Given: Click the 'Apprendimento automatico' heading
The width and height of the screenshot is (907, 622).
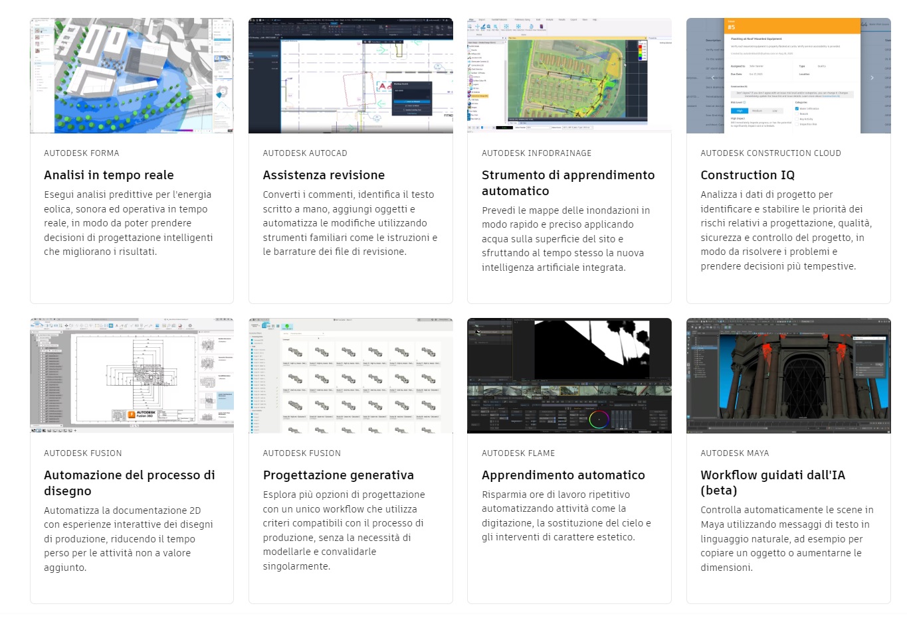Looking at the screenshot, I should point(563,475).
